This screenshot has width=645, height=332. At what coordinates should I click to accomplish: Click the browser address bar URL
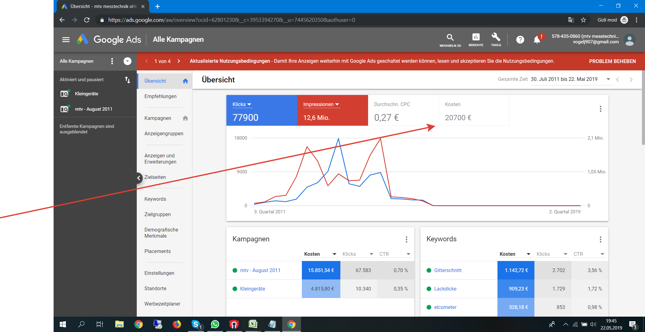(232, 20)
